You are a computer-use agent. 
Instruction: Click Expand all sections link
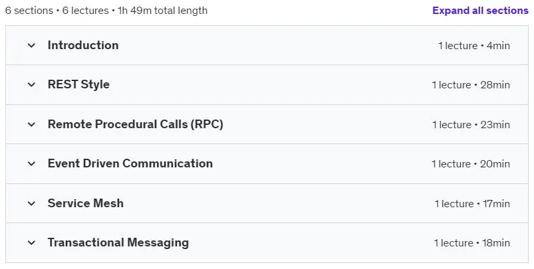click(x=480, y=11)
